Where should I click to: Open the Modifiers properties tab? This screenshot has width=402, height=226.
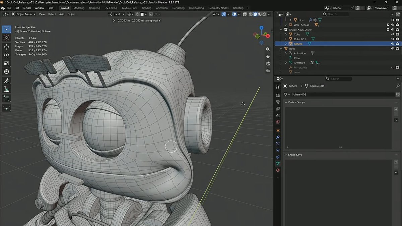tap(278, 137)
